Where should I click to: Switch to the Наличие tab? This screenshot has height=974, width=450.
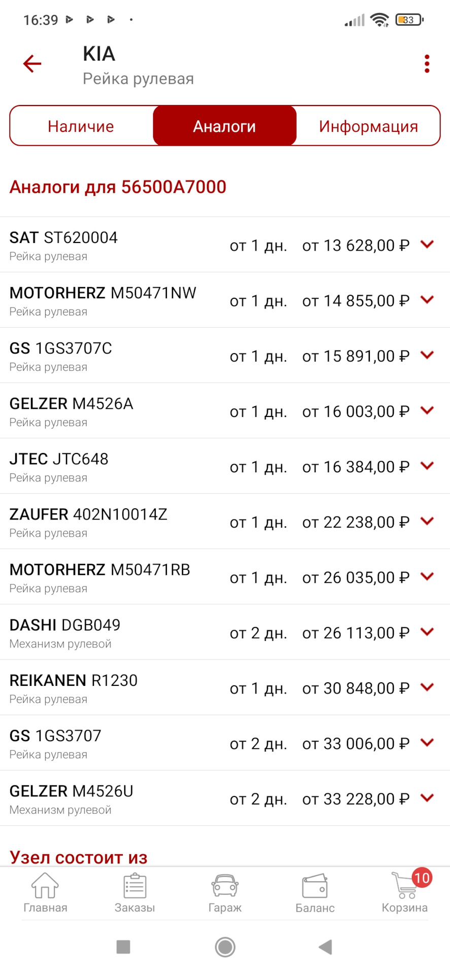81,126
